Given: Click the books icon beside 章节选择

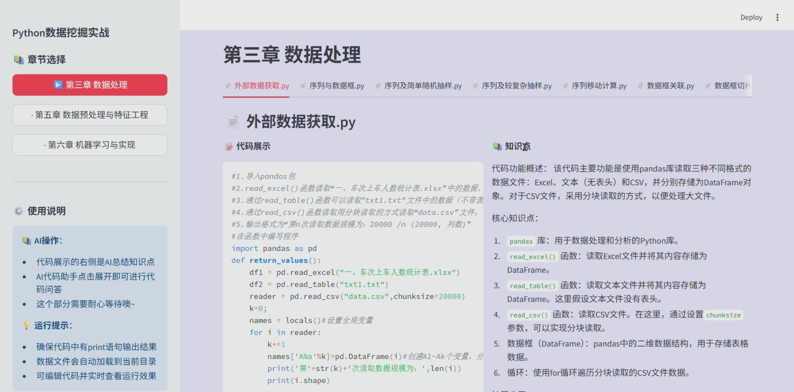Looking at the screenshot, I should (19, 60).
